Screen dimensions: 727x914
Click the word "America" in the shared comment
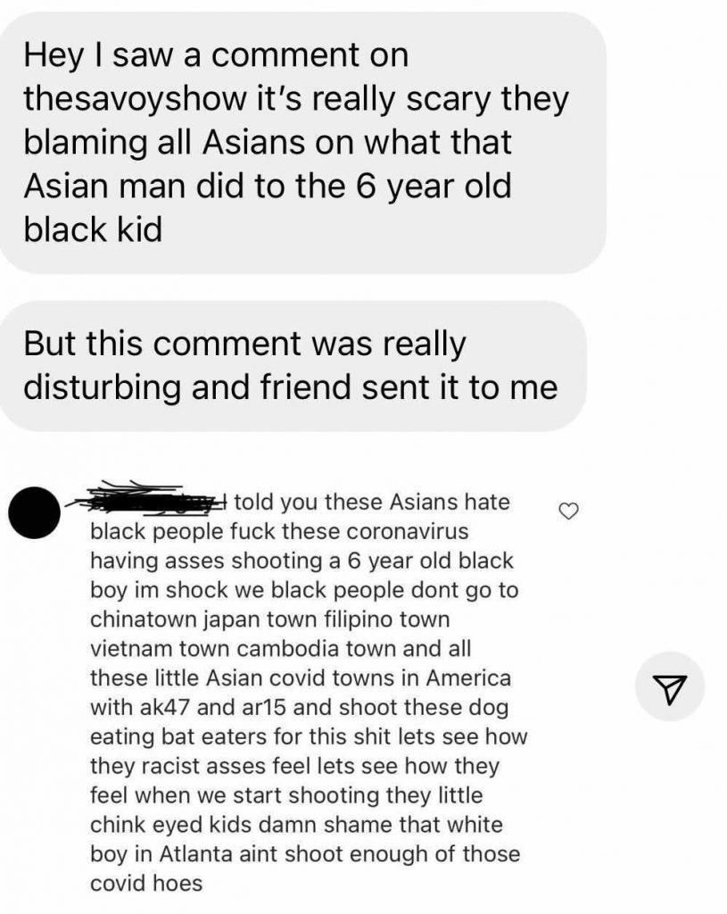468,678
